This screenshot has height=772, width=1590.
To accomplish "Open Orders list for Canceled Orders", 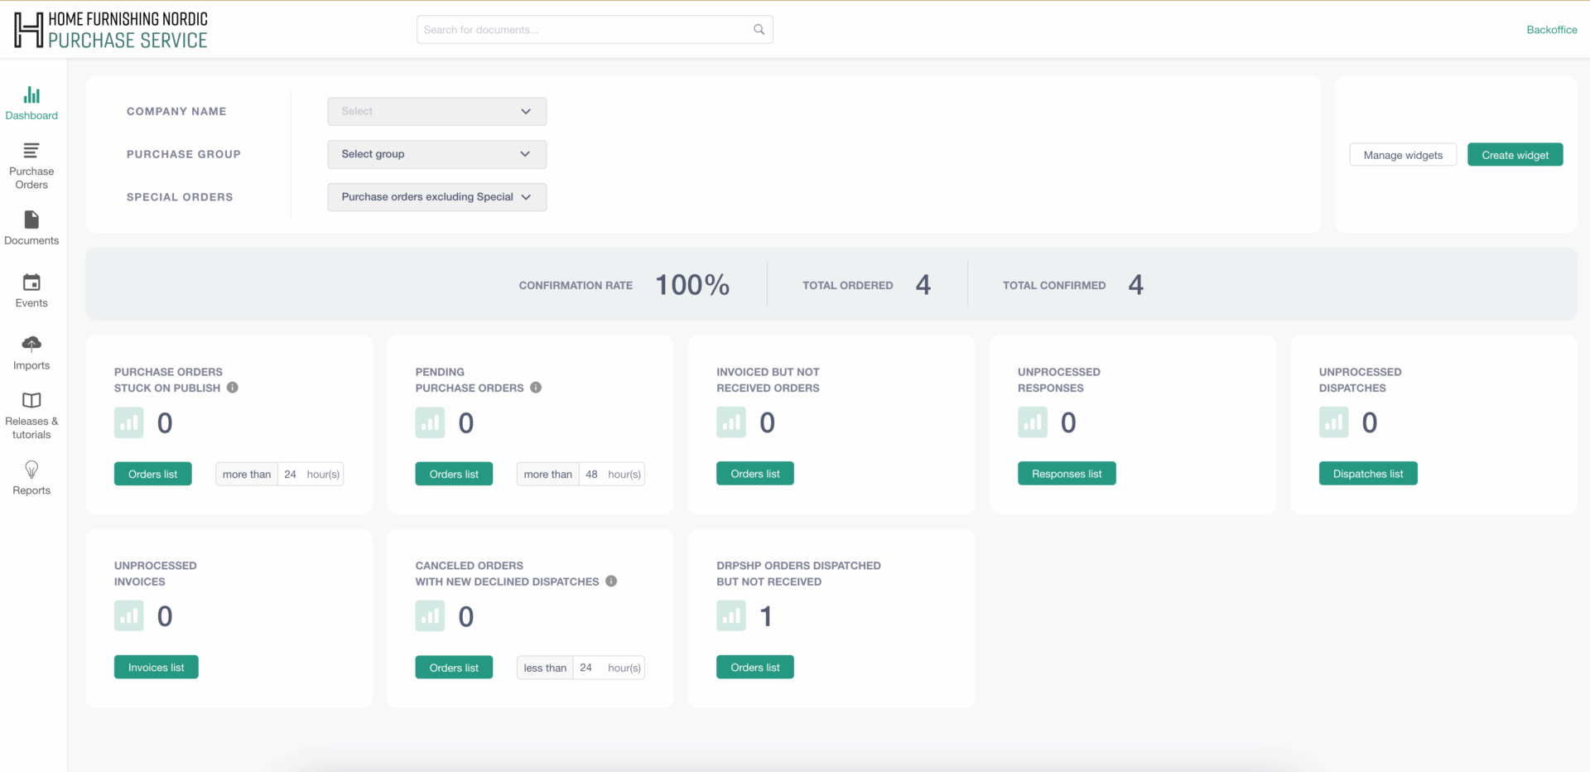I will [x=454, y=668].
